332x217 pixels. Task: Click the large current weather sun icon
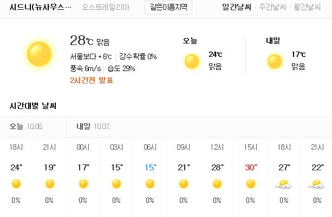(x=39, y=54)
